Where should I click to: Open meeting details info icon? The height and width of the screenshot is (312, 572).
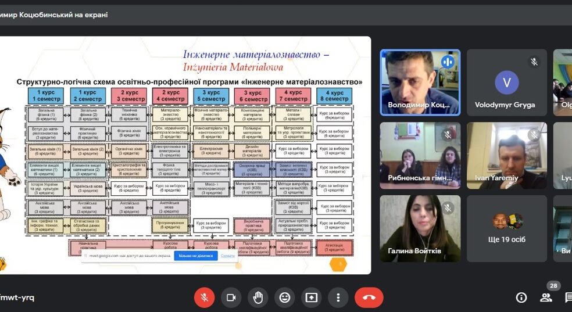(521, 297)
